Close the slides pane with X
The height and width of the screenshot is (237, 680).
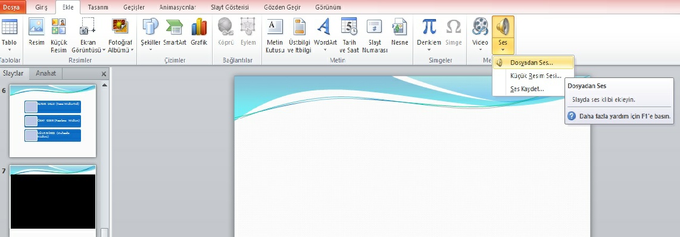coord(104,74)
